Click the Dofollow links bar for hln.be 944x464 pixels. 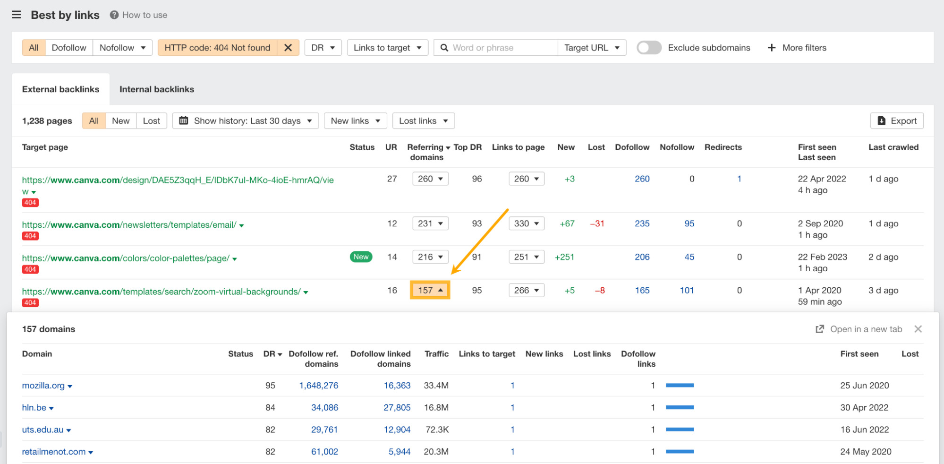click(680, 407)
